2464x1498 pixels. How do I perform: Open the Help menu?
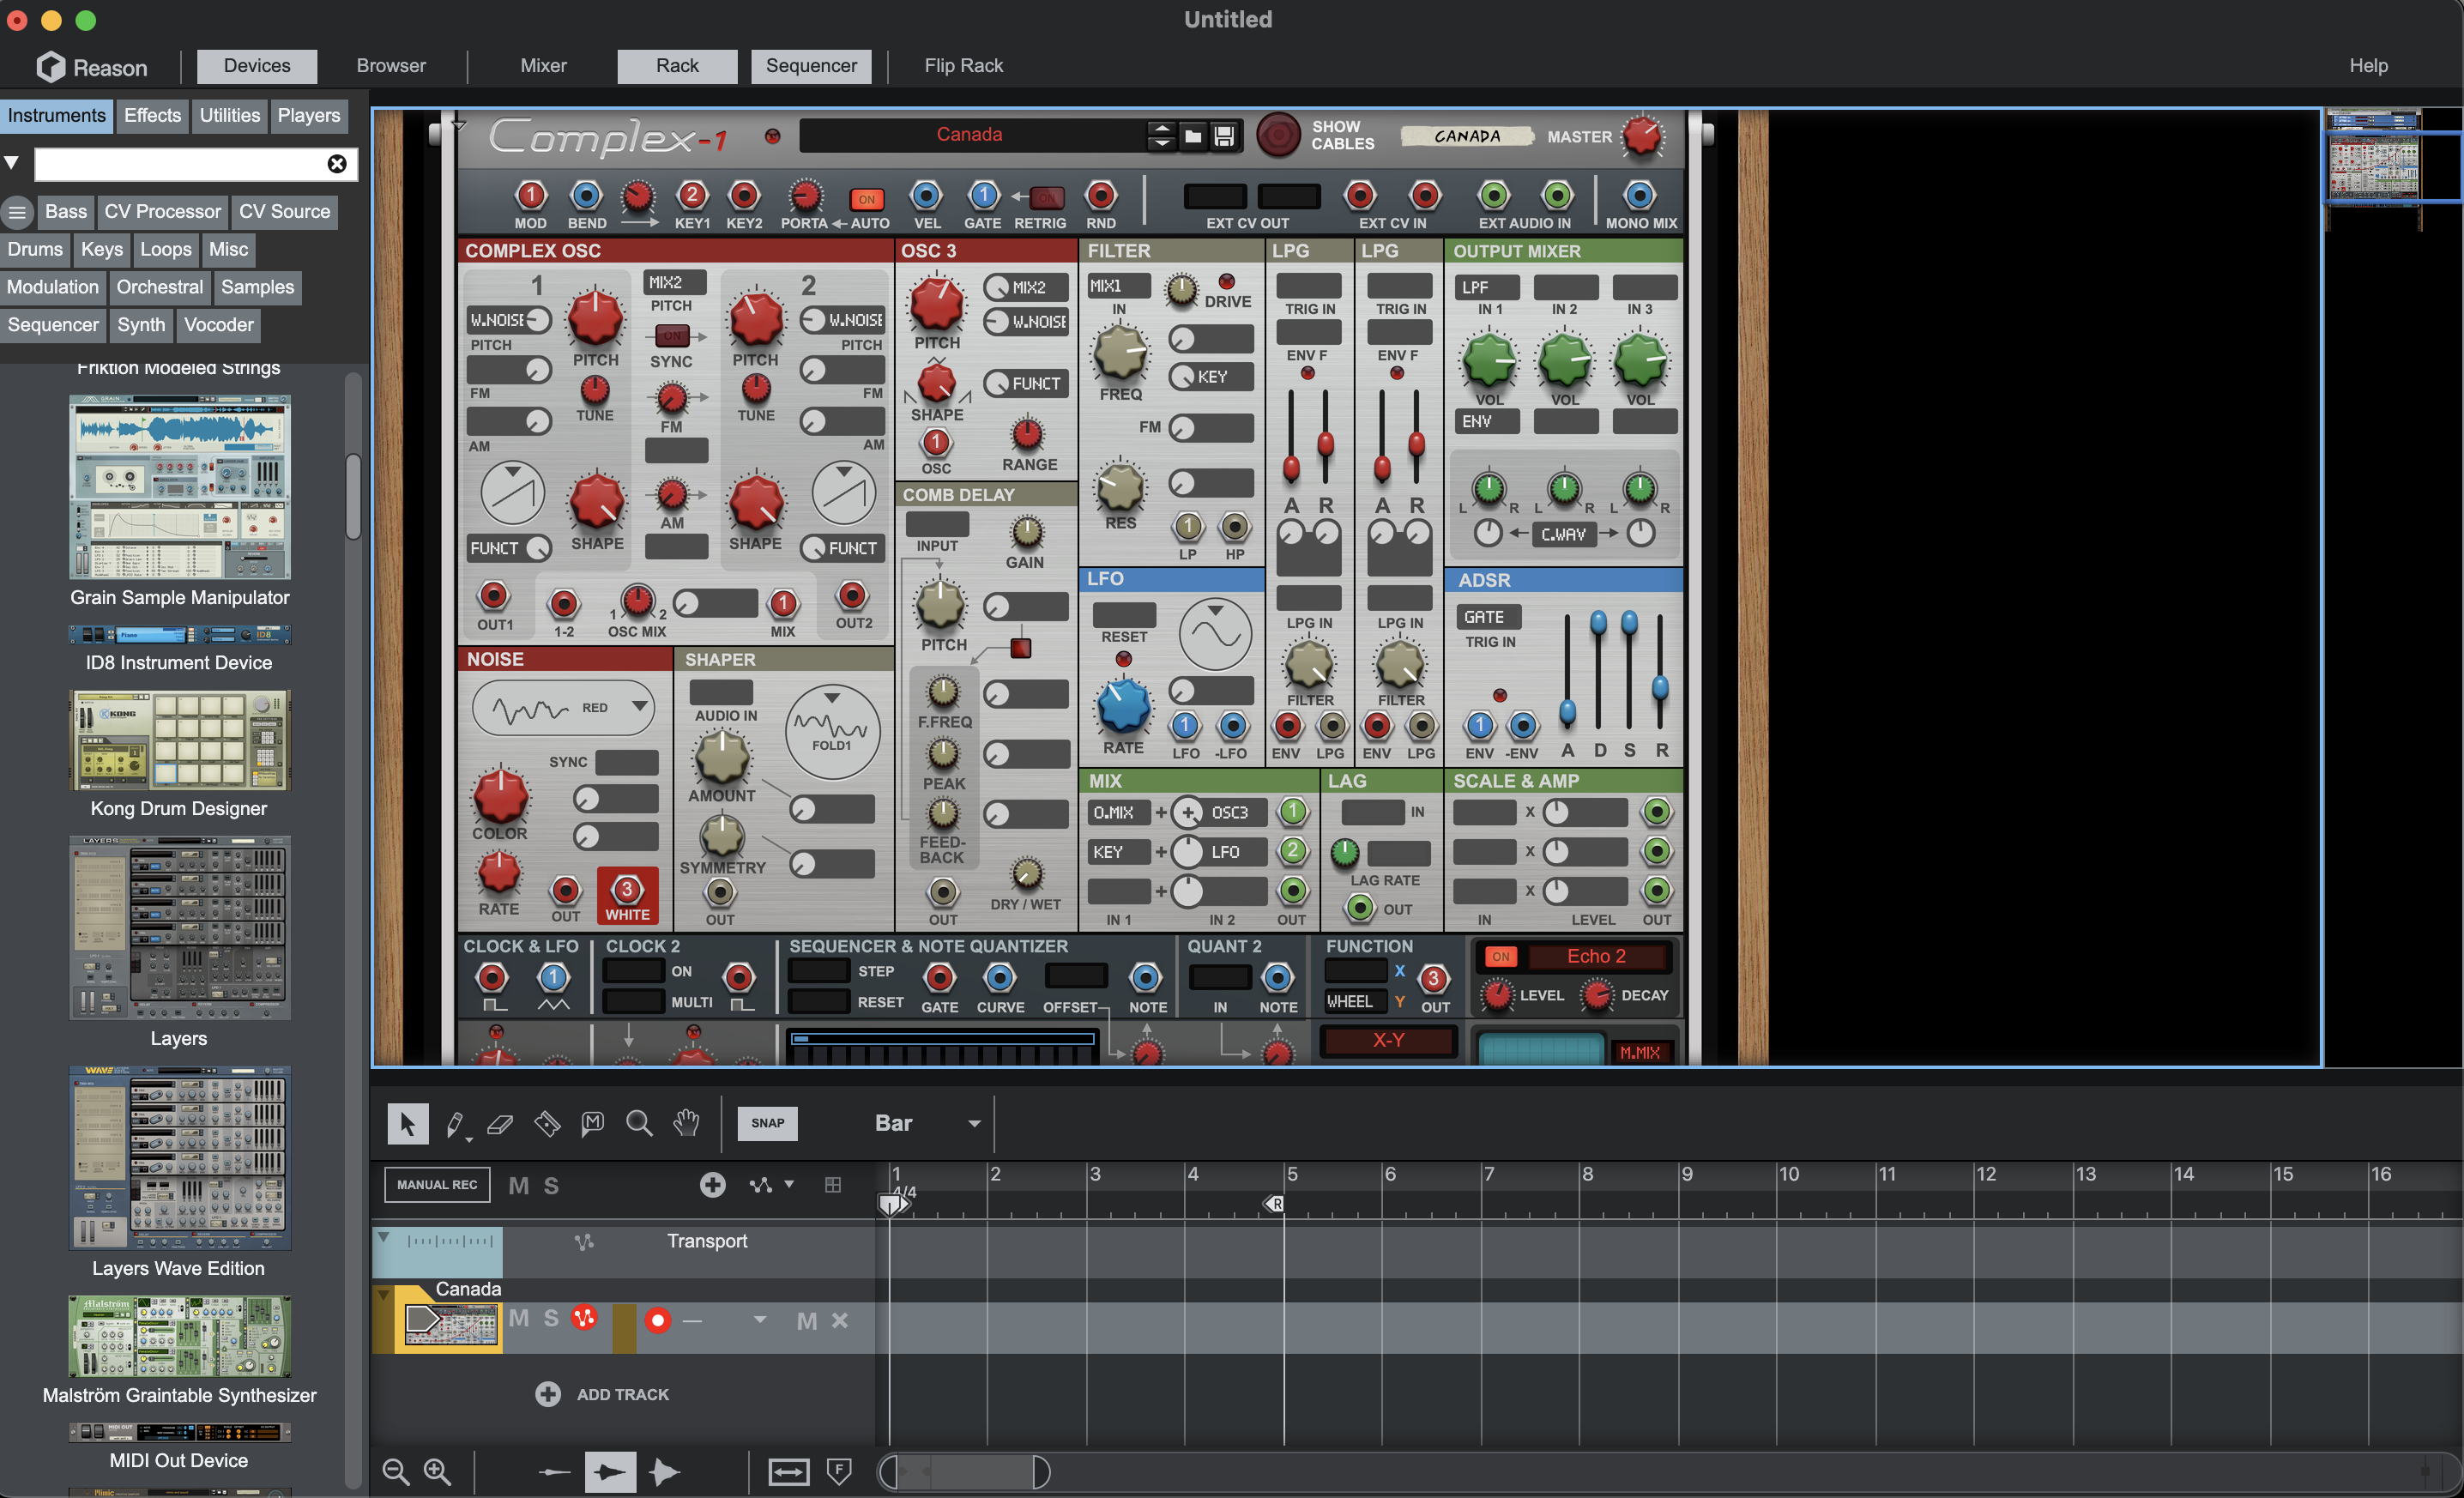click(2368, 66)
